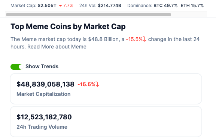Viewport: 216px width, 138px height.
Task: Click the gray horizontal scrollbar thumb
Action: click(x=89, y=15)
